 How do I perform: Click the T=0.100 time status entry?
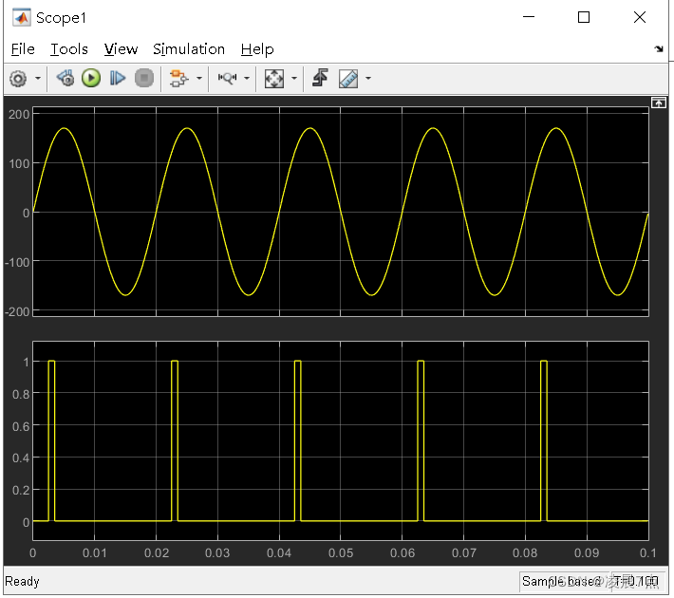coord(636,582)
